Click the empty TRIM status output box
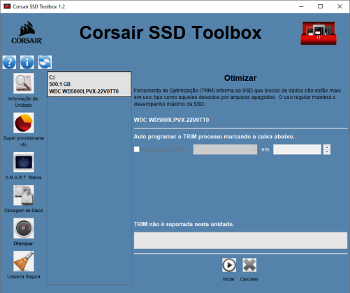The width and height of the screenshot is (350, 293). pyautogui.click(x=240, y=241)
